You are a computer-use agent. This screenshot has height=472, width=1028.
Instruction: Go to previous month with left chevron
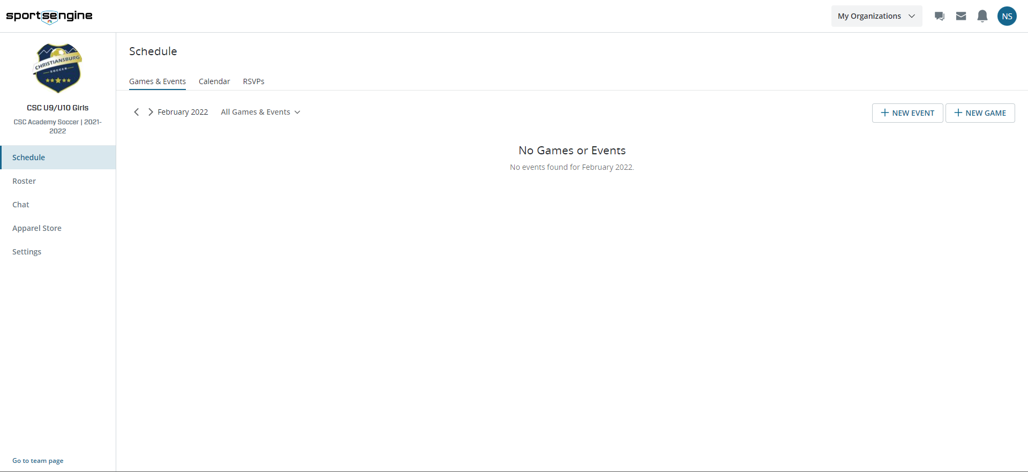tap(137, 112)
